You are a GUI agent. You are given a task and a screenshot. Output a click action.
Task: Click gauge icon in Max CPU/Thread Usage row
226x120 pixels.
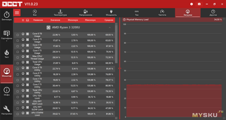23,56
